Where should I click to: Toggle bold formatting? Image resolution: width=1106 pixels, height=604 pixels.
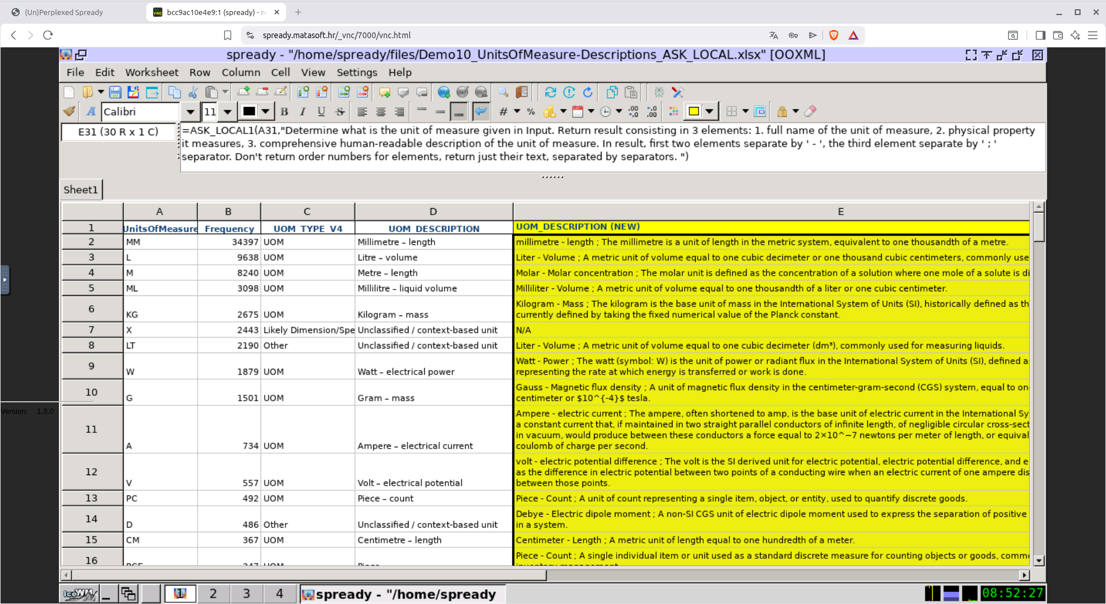[x=284, y=112]
